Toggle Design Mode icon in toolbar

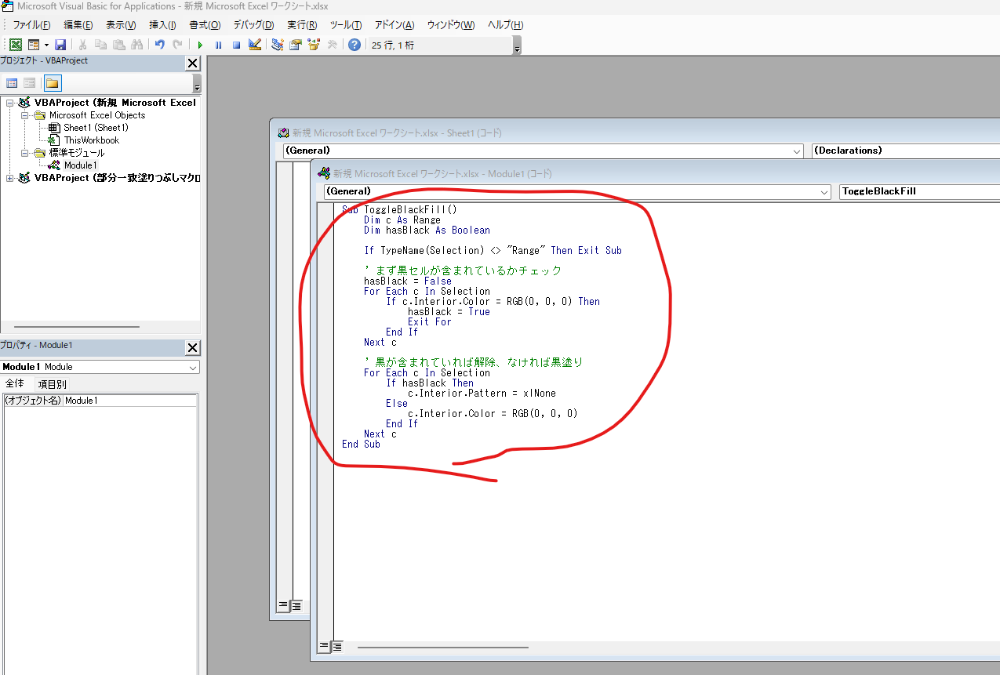[254, 45]
